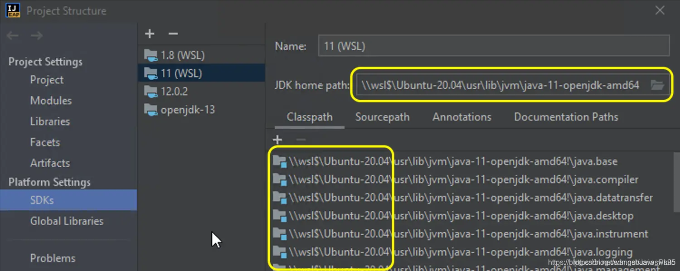This screenshot has width=680, height=271.
Task: Add a classpath entry with plus icon
Action: pos(277,140)
